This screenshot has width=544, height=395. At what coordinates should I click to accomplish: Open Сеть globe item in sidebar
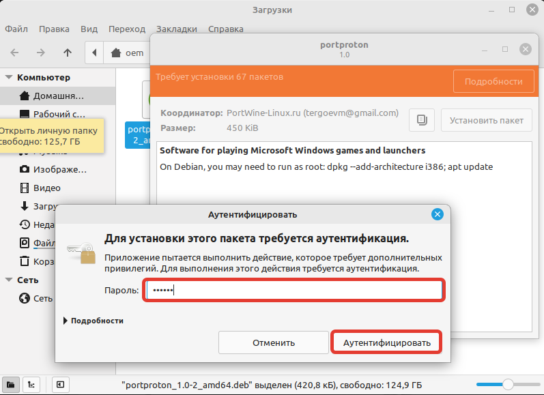pyautogui.click(x=36, y=298)
